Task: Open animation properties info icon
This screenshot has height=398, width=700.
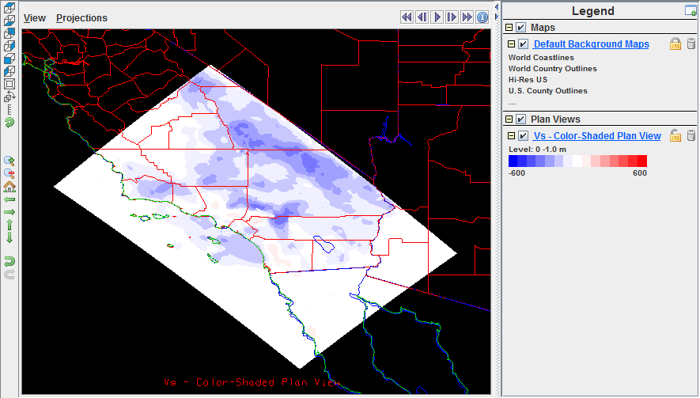Action: (482, 17)
